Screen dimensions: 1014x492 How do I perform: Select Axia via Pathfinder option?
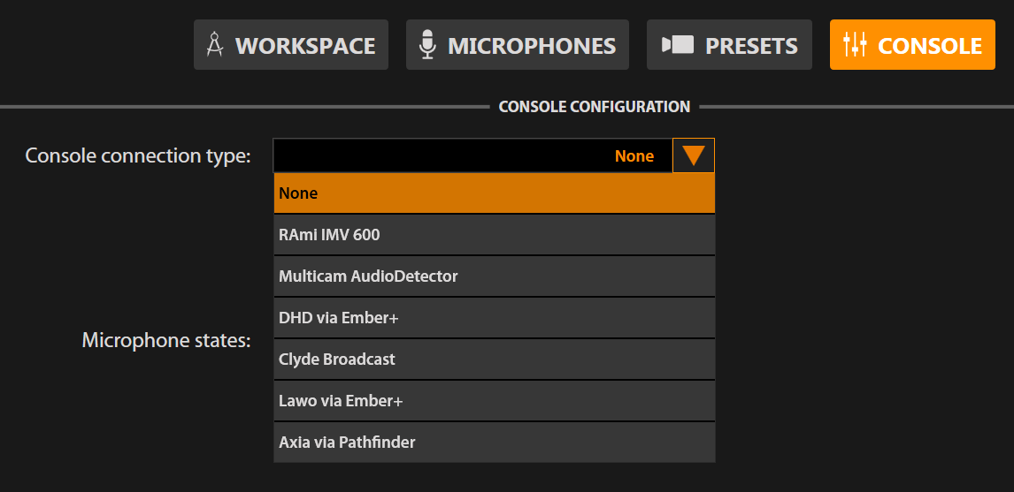[x=494, y=443]
